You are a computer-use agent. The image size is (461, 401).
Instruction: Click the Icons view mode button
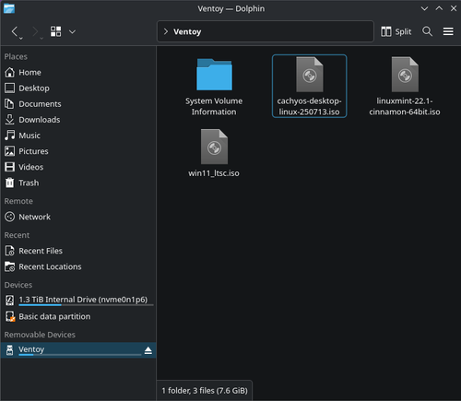(x=55, y=31)
